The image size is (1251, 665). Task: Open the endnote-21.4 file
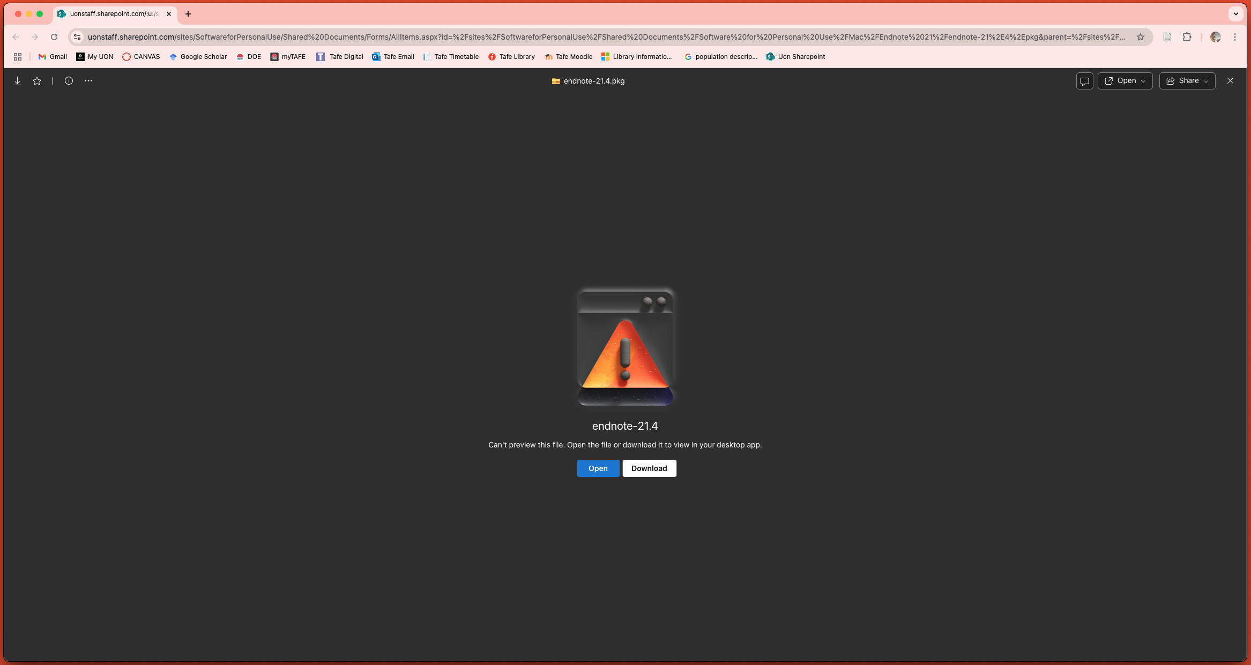598,468
